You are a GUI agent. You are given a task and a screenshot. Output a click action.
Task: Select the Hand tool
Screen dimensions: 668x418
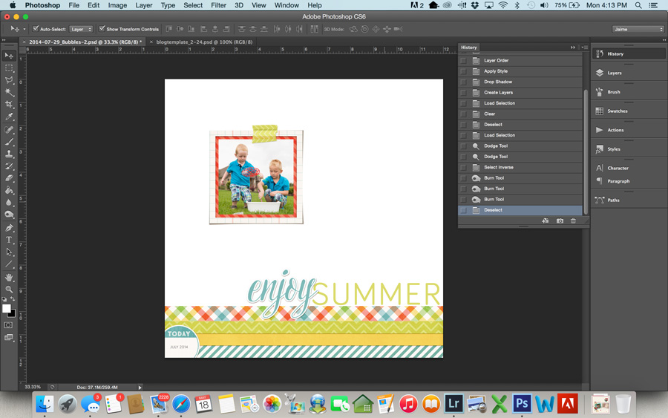click(x=9, y=277)
